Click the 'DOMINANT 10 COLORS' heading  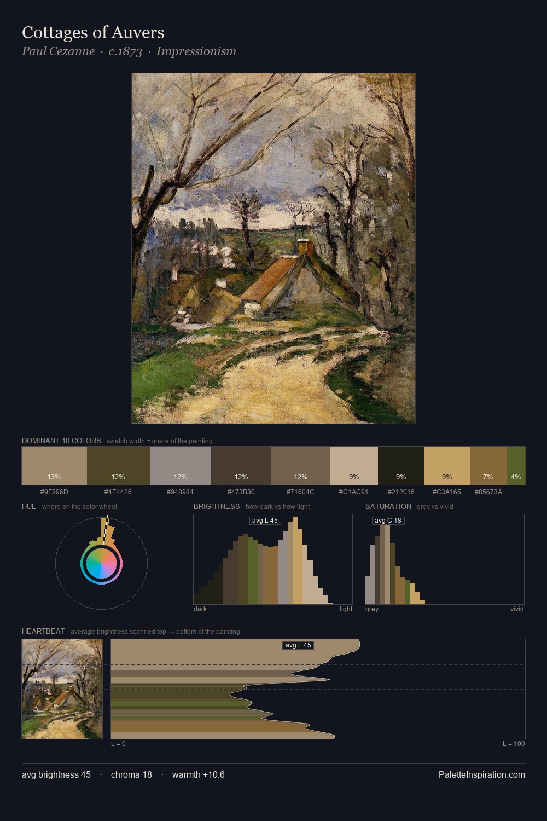(61, 441)
